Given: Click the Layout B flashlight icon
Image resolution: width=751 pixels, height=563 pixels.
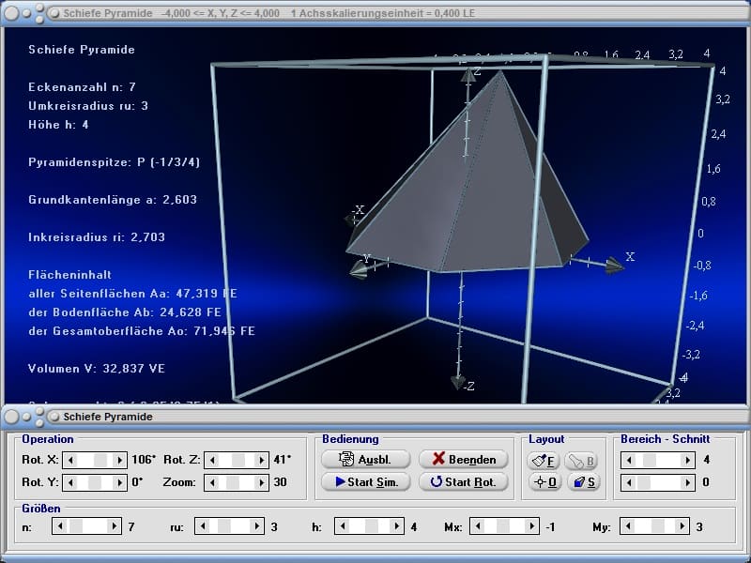Looking at the screenshot, I should coord(582,461).
